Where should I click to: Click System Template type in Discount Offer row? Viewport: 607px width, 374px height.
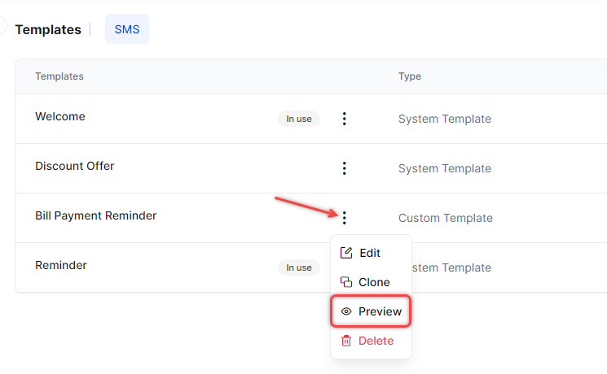[x=444, y=168]
